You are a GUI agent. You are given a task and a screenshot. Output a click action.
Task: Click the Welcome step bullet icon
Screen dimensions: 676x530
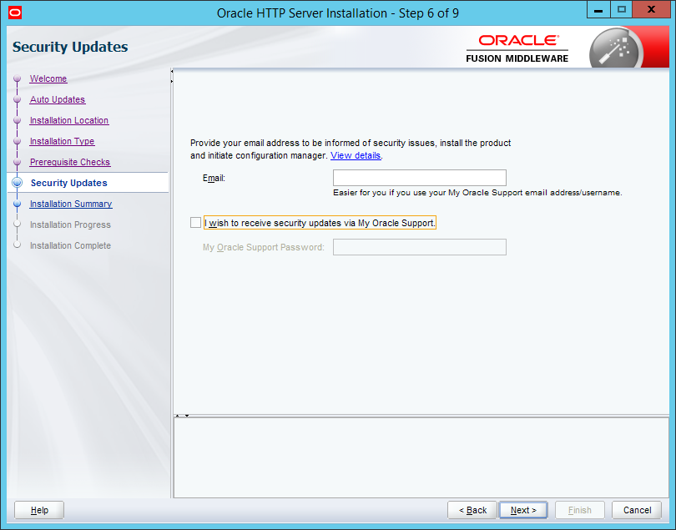tap(17, 79)
